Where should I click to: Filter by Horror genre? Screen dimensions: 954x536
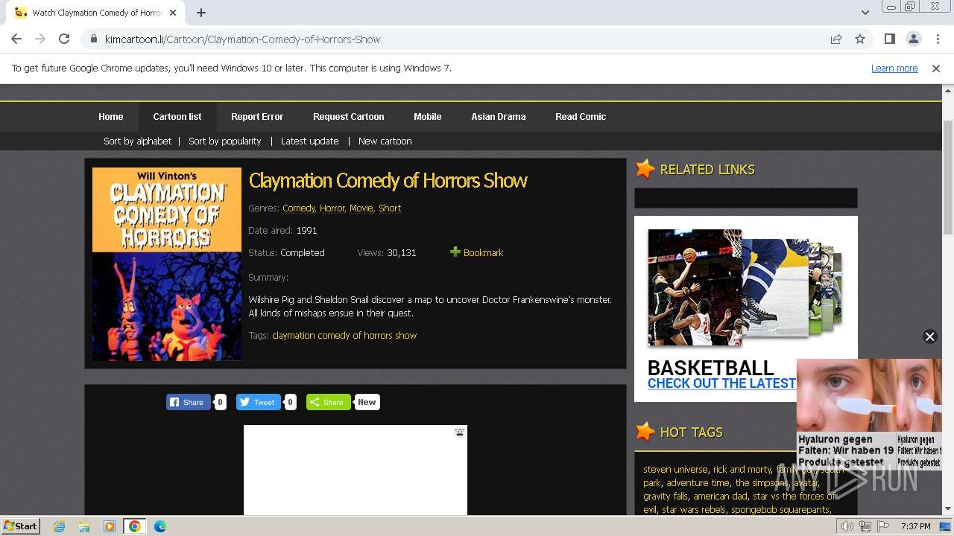332,208
